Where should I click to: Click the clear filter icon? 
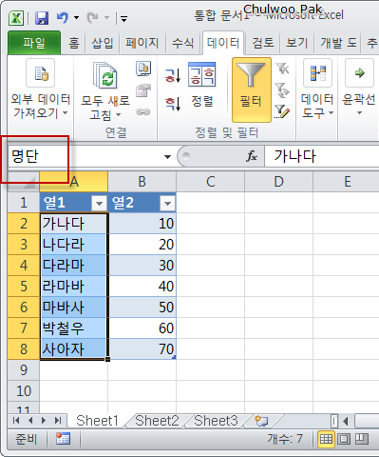(282, 69)
